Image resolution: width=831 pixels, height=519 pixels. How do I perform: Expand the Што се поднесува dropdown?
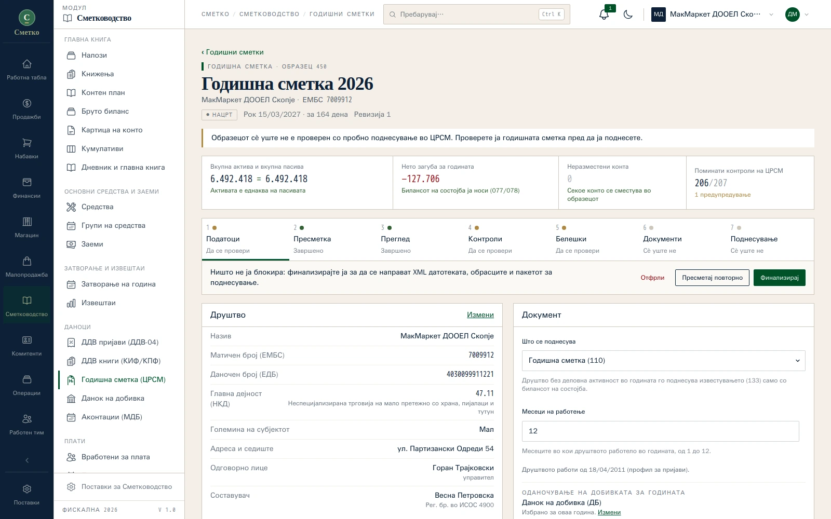pyautogui.click(x=663, y=361)
